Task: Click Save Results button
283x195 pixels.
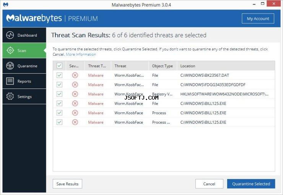Action: (x=67, y=184)
